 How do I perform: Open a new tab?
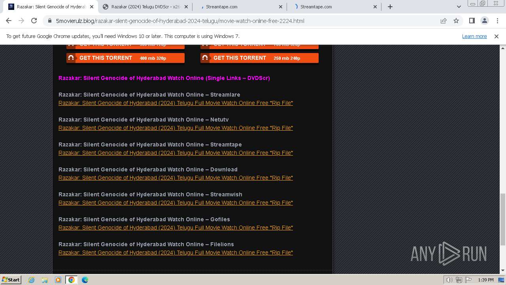390,7
